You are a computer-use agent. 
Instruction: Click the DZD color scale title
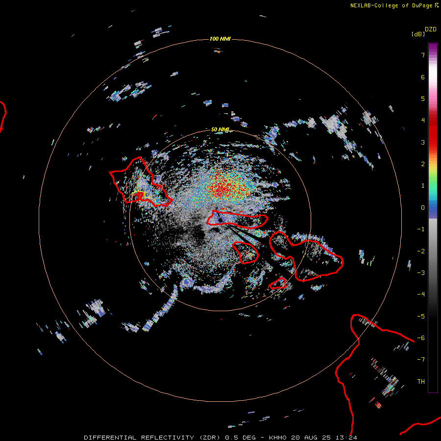pyautogui.click(x=431, y=29)
